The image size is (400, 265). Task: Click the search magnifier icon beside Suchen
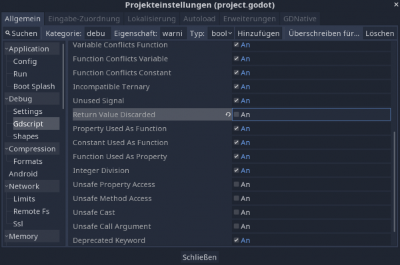point(7,33)
